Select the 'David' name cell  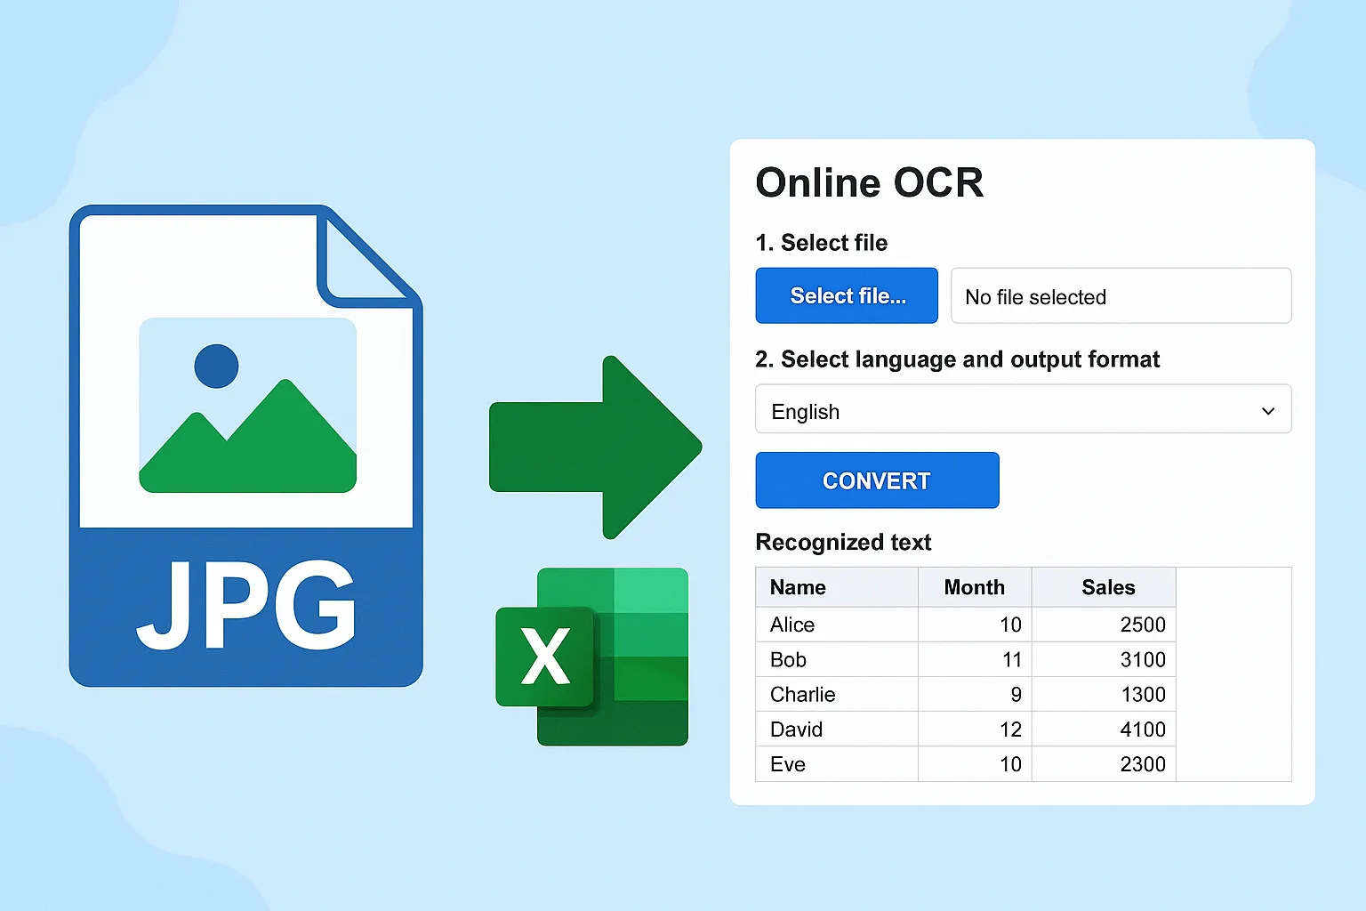point(837,730)
